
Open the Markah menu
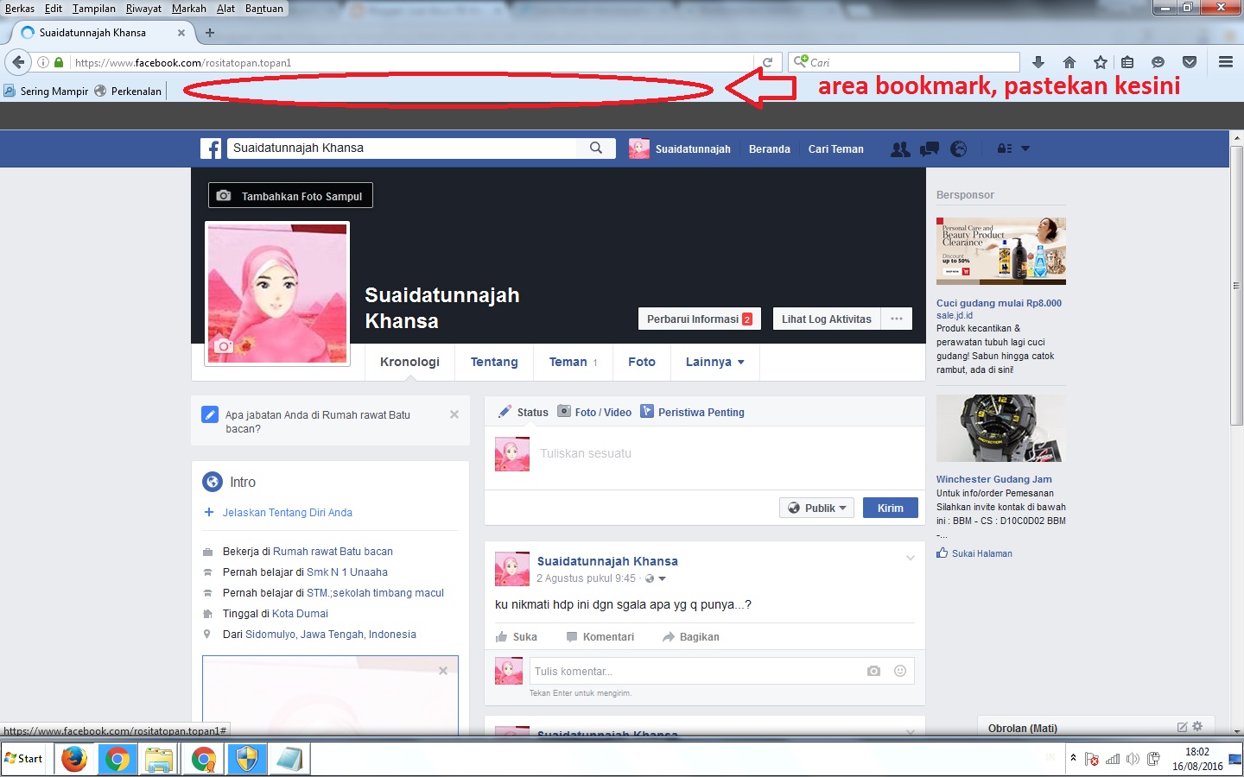coord(188,9)
